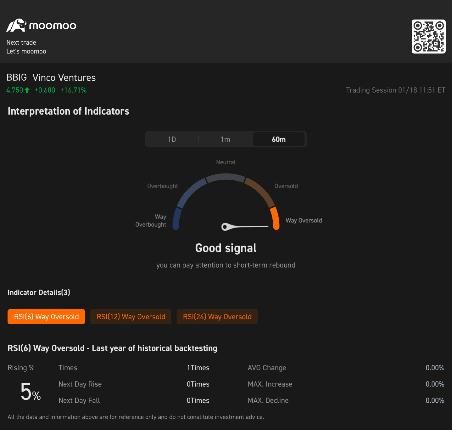Click the AVG Change 0.00% value
452x430 pixels.
point(435,368)
